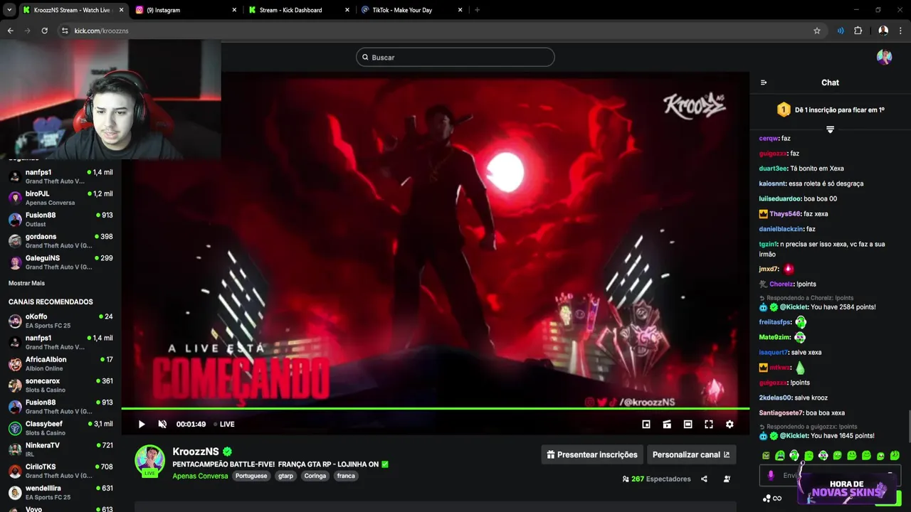
Task: Click the purple microphone icon in chat input
Action: pos(771,475)
